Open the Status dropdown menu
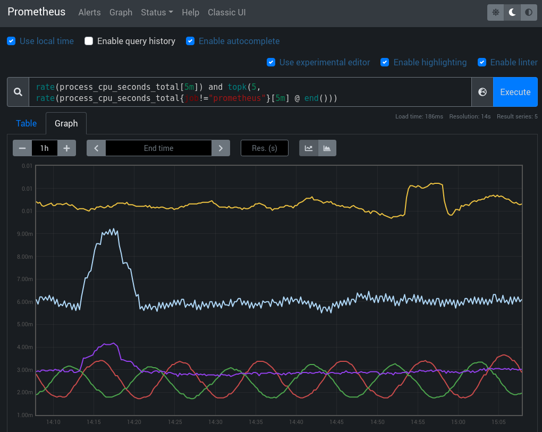The image size is (542, 432). coord(157,12)
